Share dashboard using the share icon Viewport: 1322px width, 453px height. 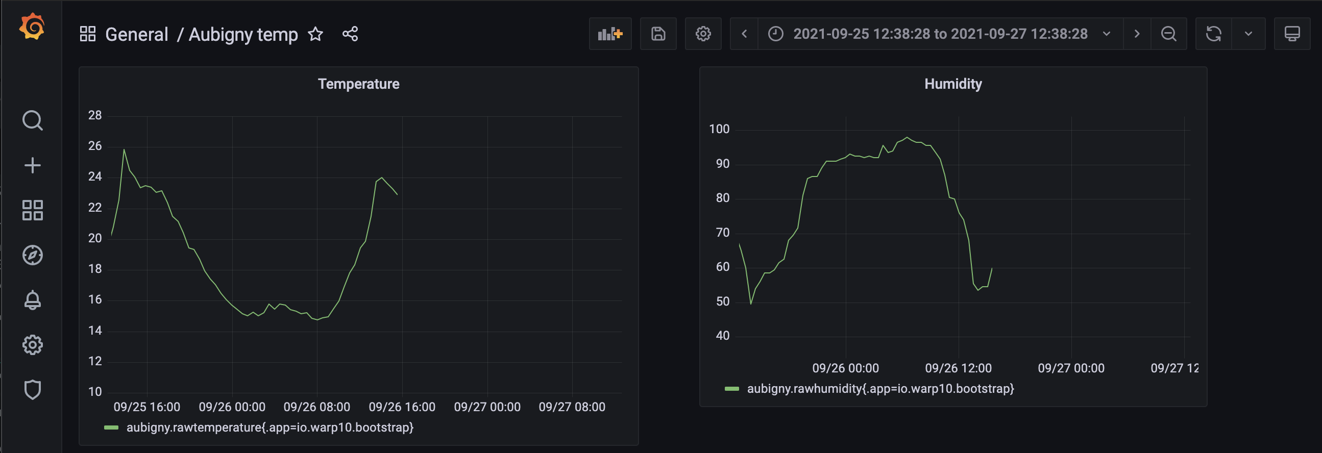pos(350,34)
